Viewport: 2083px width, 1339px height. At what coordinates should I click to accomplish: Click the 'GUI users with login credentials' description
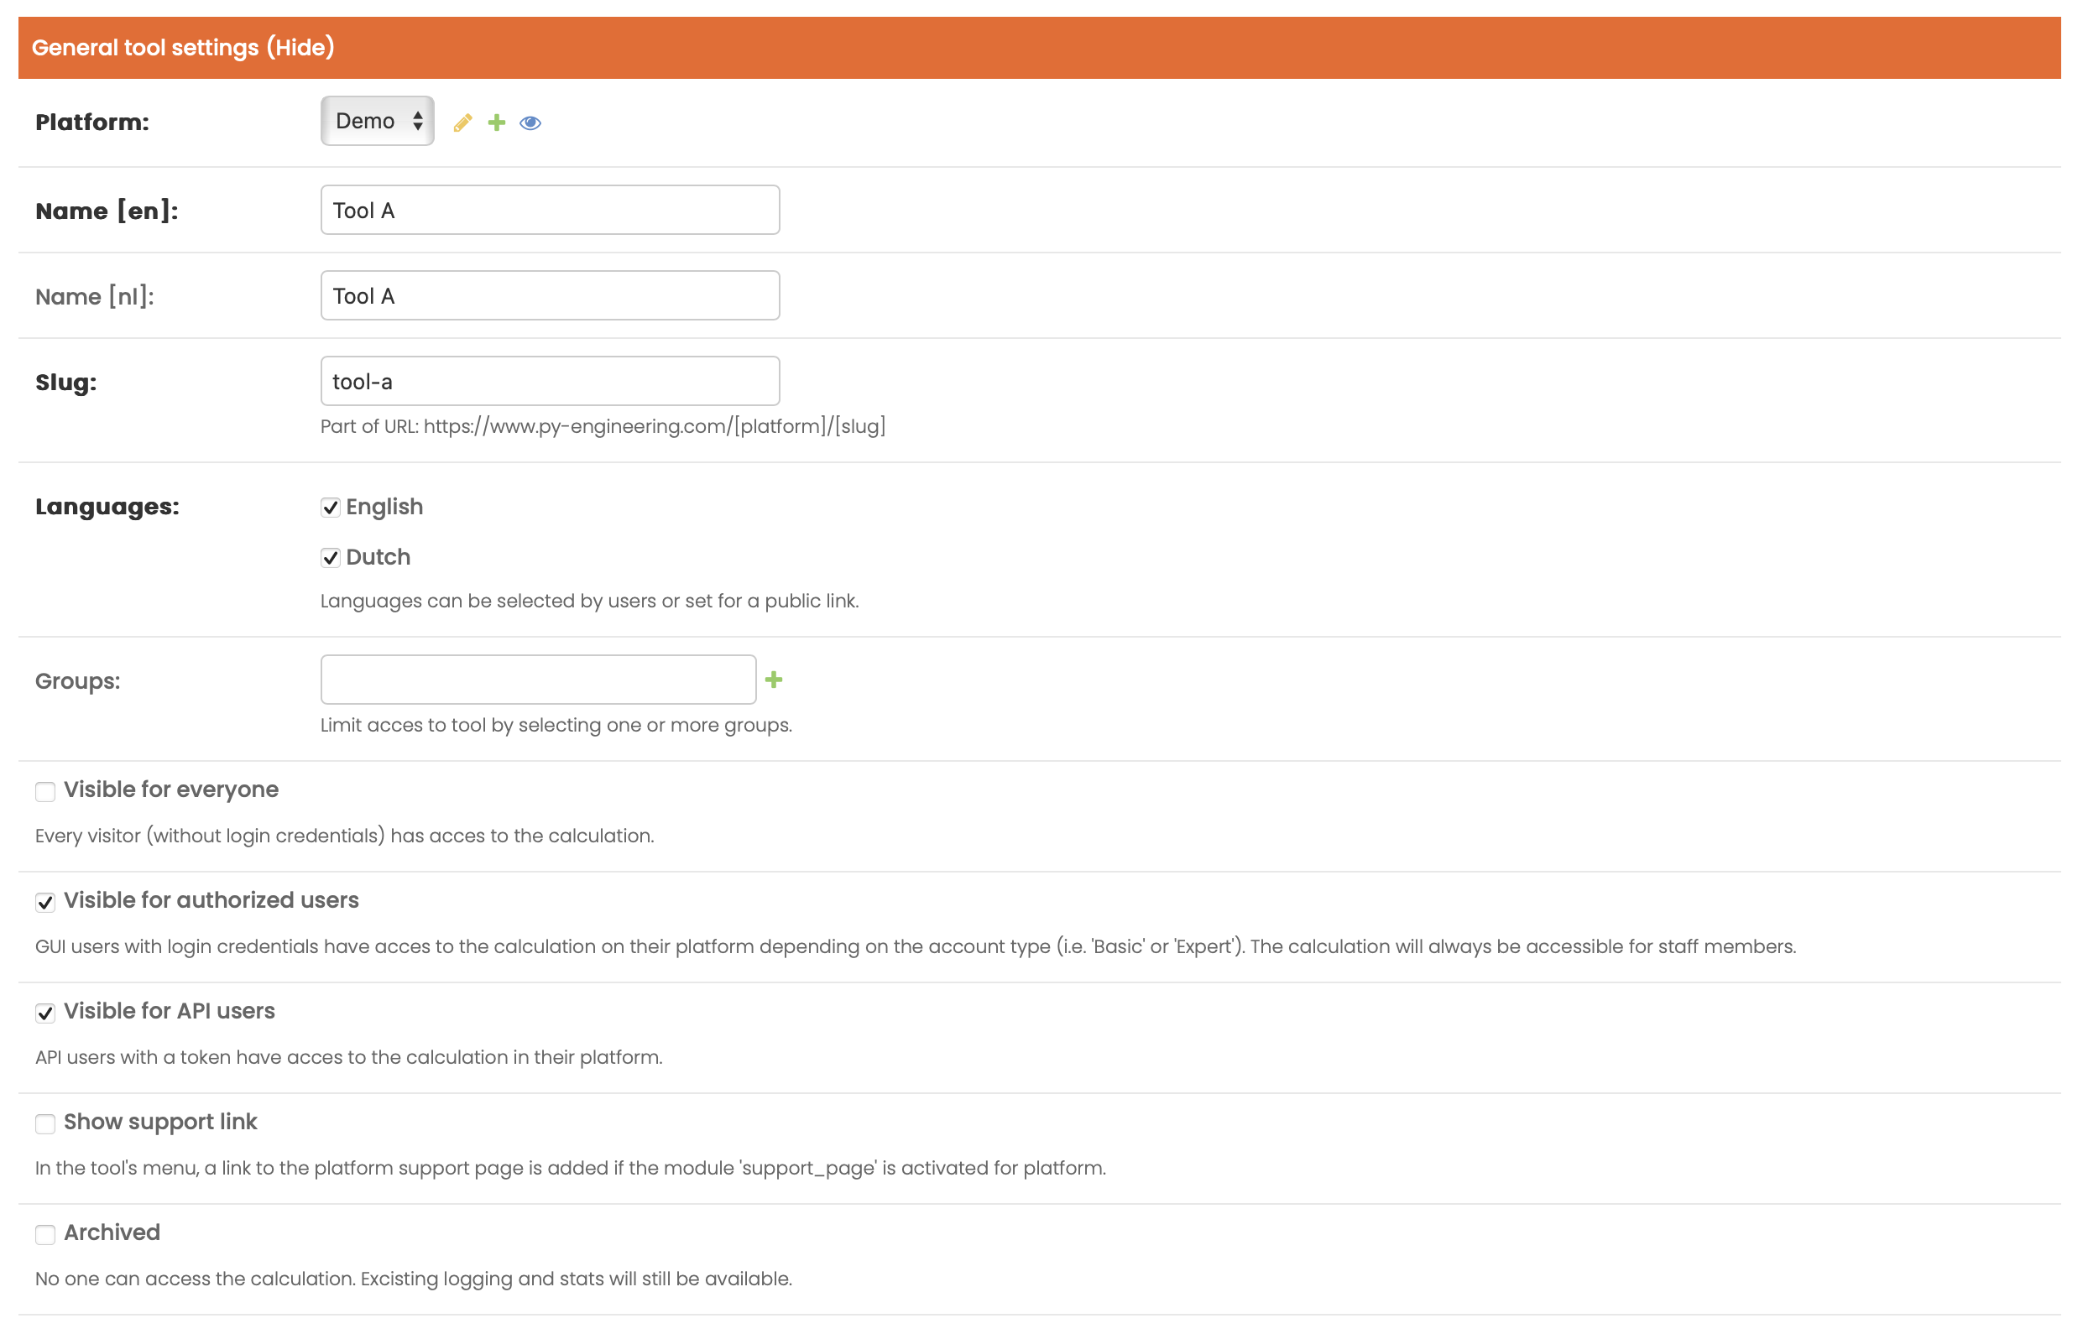(916, 946)
